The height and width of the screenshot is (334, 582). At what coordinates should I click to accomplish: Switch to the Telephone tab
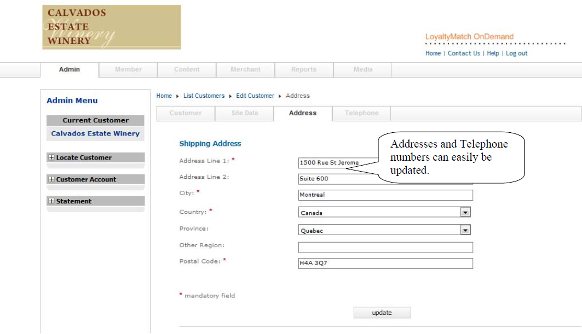pos(361,113)
